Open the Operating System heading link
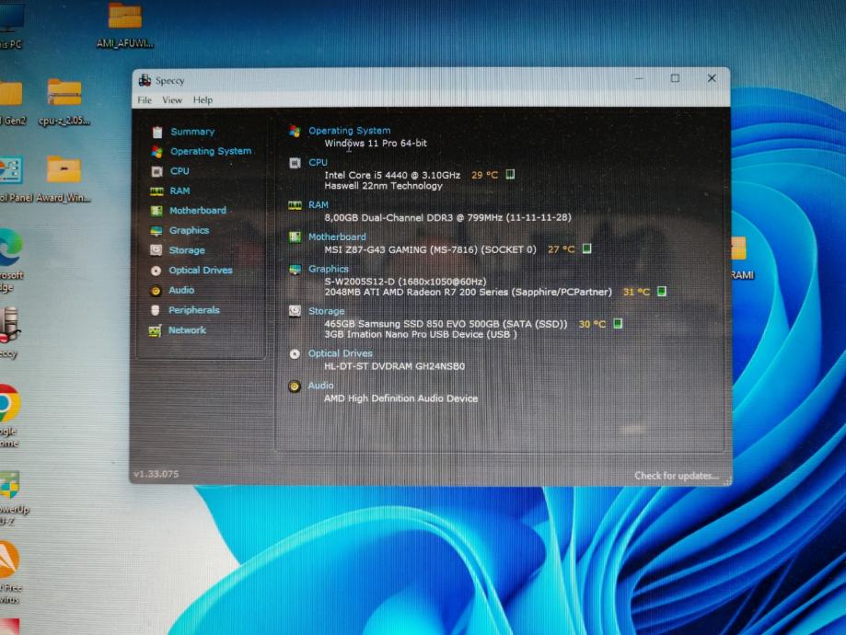This screenshot has height=635, width=846. click(x=350, y=131)
